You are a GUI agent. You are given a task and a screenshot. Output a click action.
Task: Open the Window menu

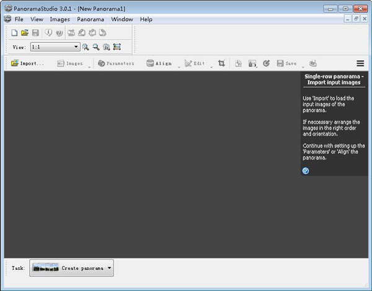point(122,19)
